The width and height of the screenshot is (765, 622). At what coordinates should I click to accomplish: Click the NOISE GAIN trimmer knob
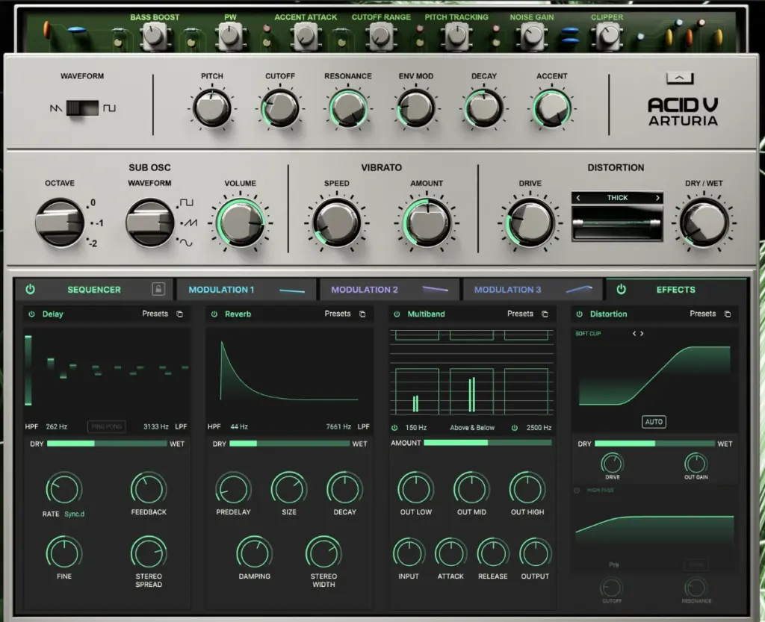click(x=532, y=36)
